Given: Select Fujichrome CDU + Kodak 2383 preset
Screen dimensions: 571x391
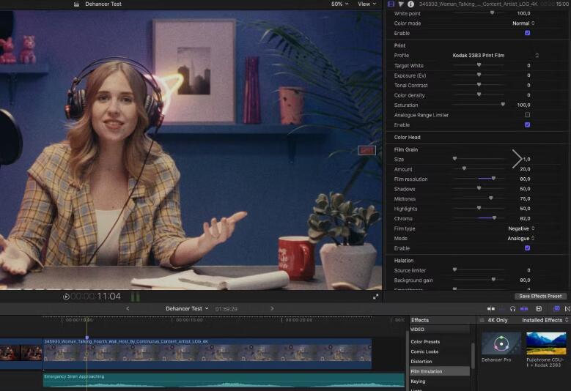Looking at the screenshot, I should click(x=546, y=343).
